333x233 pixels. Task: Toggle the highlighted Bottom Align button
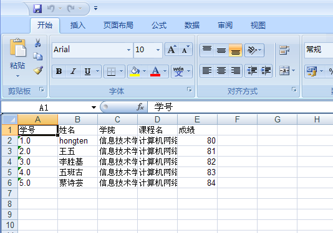pos(236,50)
